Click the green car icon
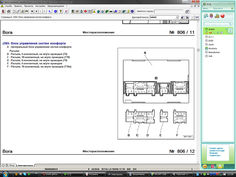The width and height of the screenshot is (236, 177). click(x=111, y=11)
